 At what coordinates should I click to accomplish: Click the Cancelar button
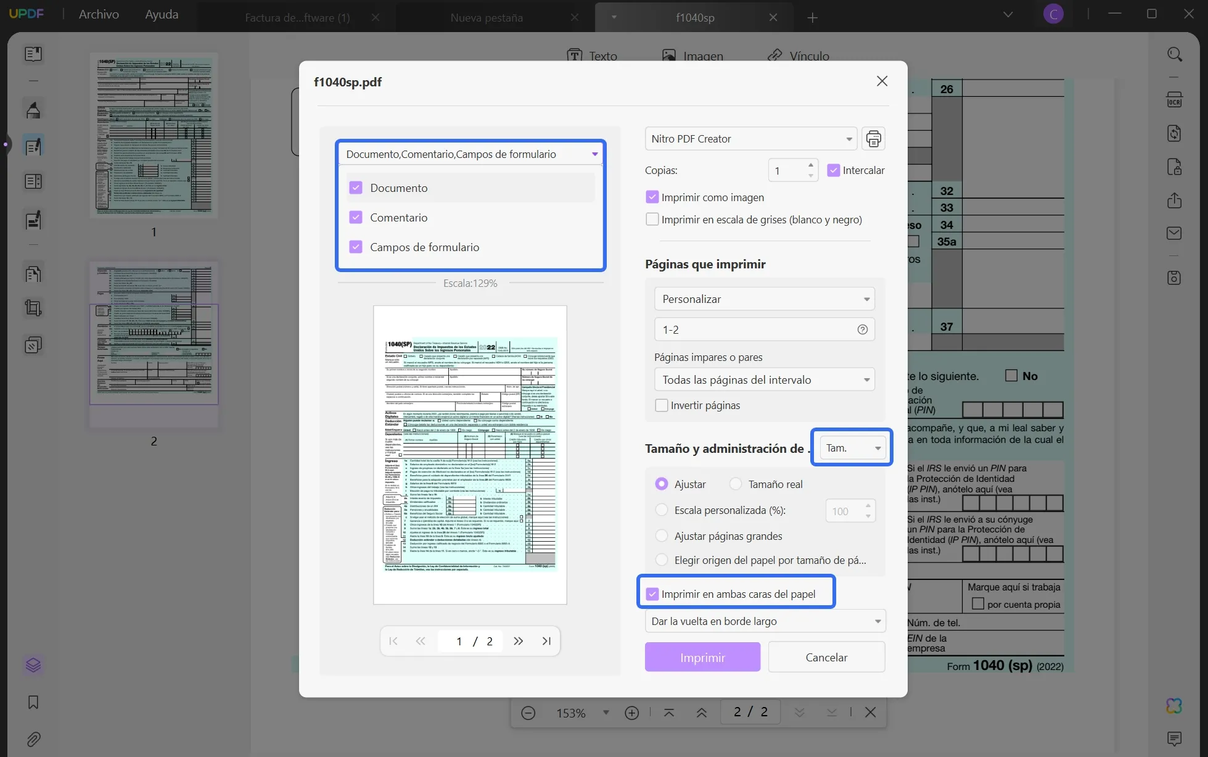coord(826,657)
